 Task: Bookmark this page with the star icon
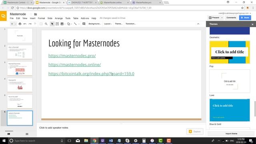(242, 8)
